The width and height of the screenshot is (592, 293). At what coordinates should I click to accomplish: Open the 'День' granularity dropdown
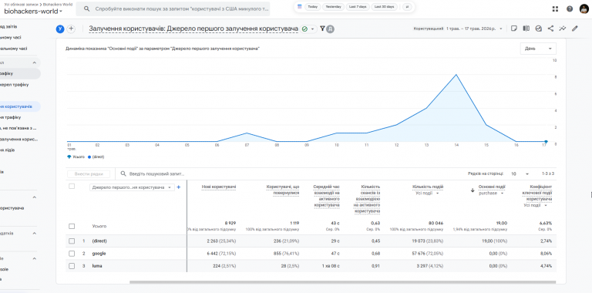(538, 49)
